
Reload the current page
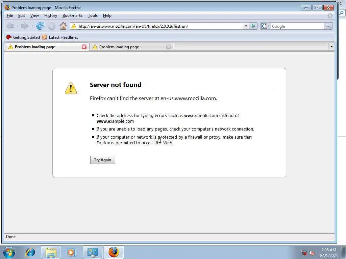point(40,26)
